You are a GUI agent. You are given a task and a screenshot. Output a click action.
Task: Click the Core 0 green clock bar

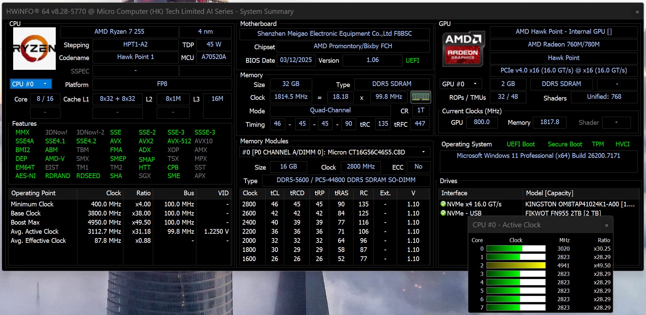pyautogui.click(x=516, y=249)
